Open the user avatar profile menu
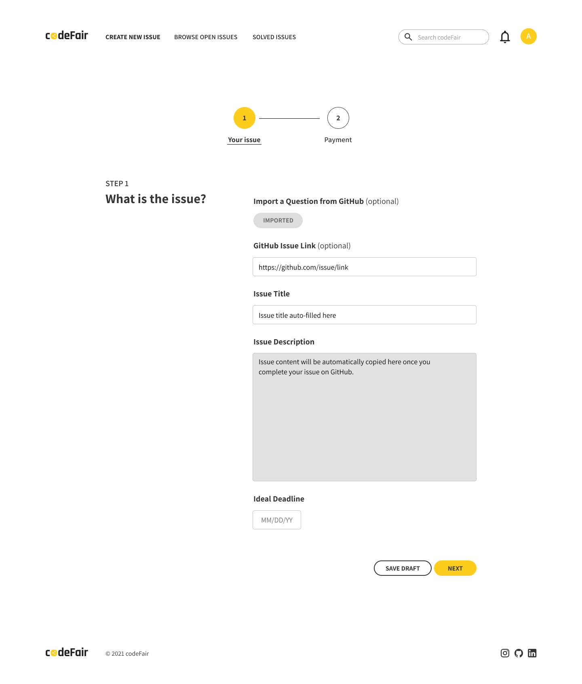This screenshot has height=684, width=582. coord(528,36)
